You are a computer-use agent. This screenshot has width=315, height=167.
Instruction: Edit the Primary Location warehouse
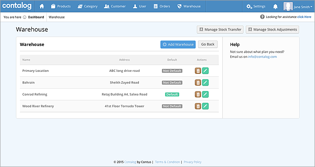[x=205, y=71]
